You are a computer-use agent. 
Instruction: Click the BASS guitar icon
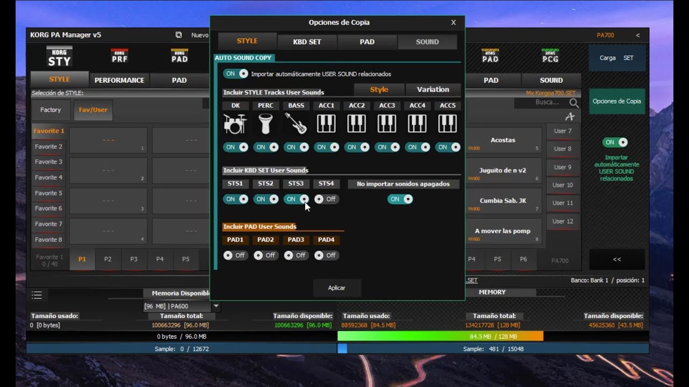(x=296, y=124)
